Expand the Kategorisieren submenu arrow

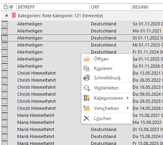point(128,98)
